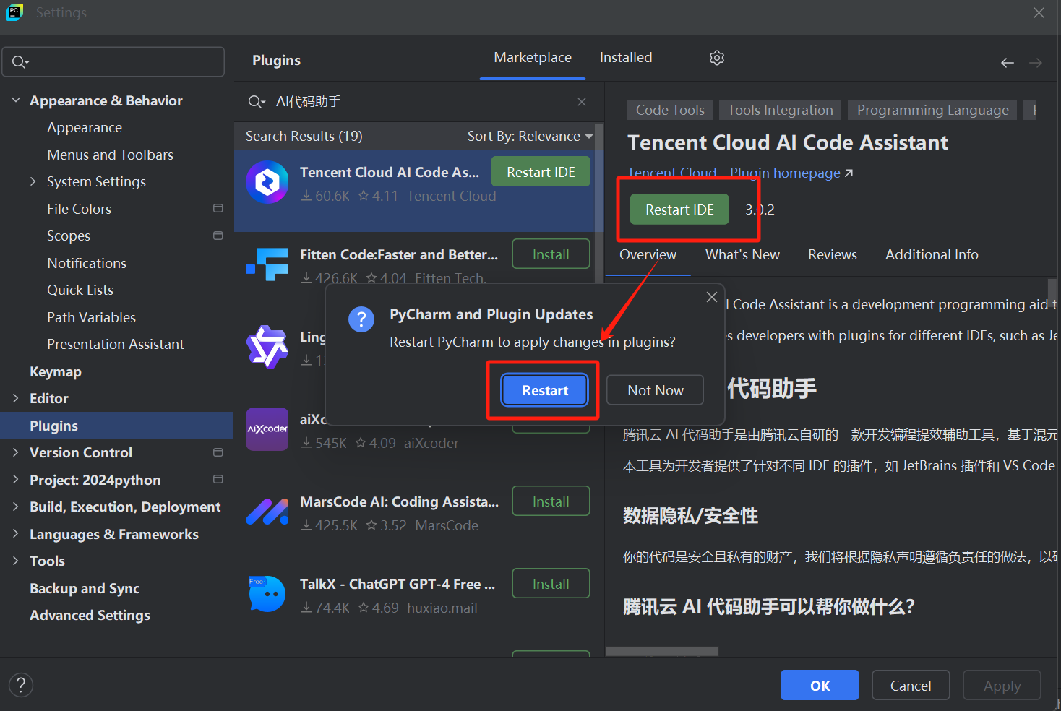Screen dimensions: 1061x711
Task: Open Path Variables settings page
Action: pyautogui.click(x=91, y=317)
